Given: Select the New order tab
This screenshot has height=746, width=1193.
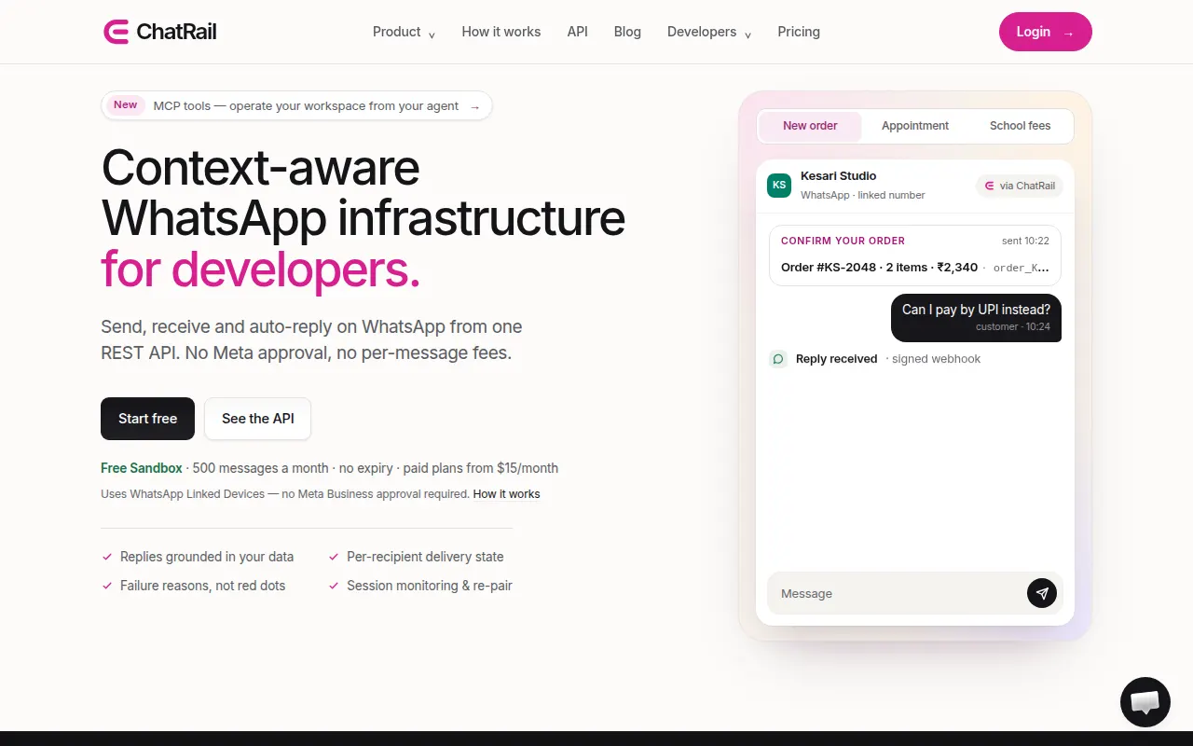Looking at the screenshot, I should pyautogui.click(x=810, y=126).
